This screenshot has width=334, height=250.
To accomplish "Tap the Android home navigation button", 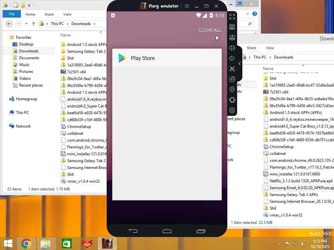I will pos(167,231).
